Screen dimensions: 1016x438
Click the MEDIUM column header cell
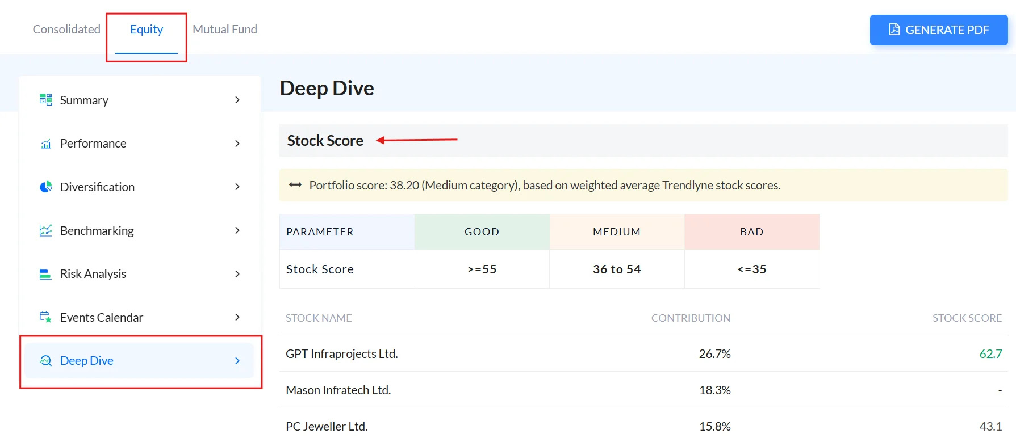point(617,231)
